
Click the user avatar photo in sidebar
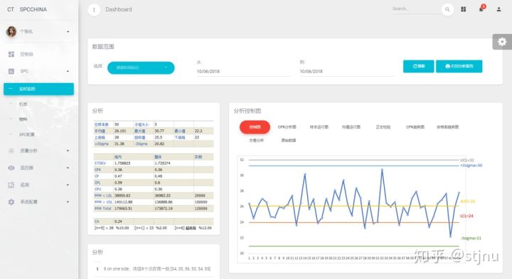tap(11, 31)
